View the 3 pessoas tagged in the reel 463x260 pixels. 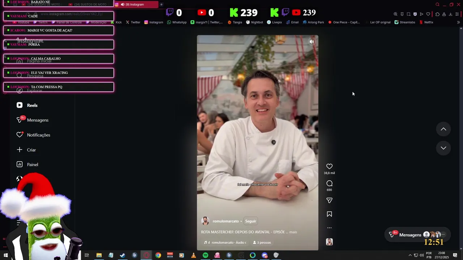(x=262, y=242)
